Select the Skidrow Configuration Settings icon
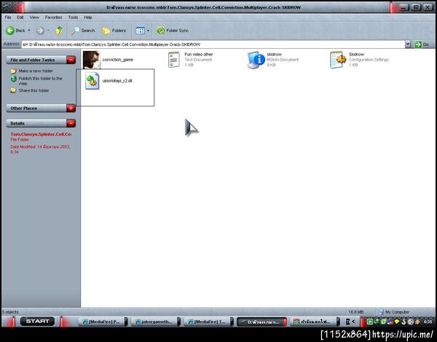Screen dimensions: 437x342 tap(338, 60)
